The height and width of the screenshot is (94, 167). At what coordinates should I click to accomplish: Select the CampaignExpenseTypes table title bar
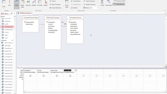(x=31, y=17)
